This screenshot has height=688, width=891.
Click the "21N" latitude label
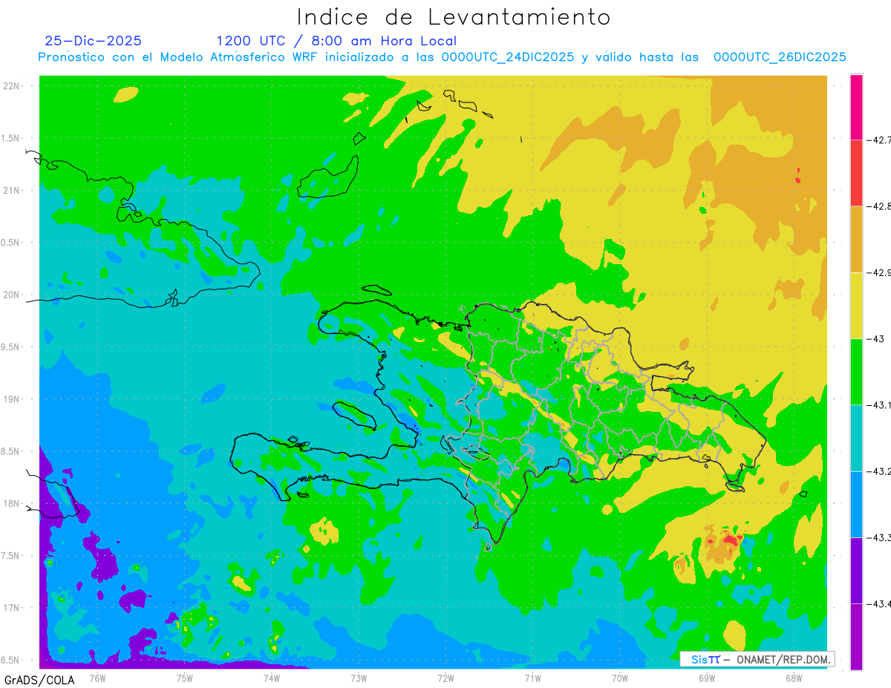coord(13,191)
